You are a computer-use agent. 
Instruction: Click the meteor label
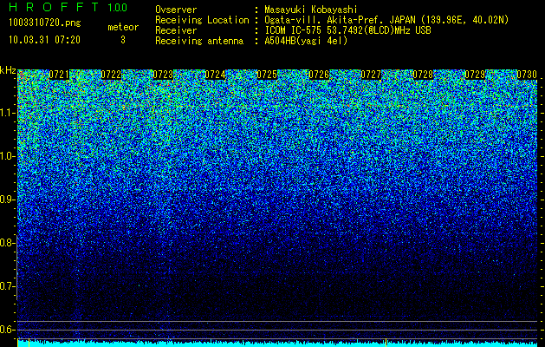123,27
